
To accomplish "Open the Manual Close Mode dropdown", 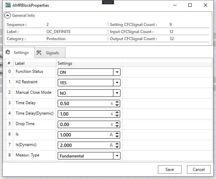I will (x=117, y=93).
